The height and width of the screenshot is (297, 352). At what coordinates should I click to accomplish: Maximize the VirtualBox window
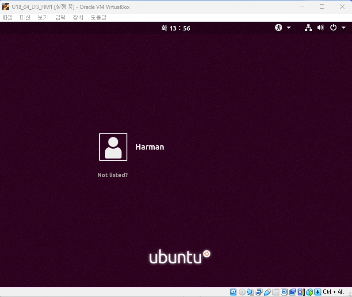(322, 7)
